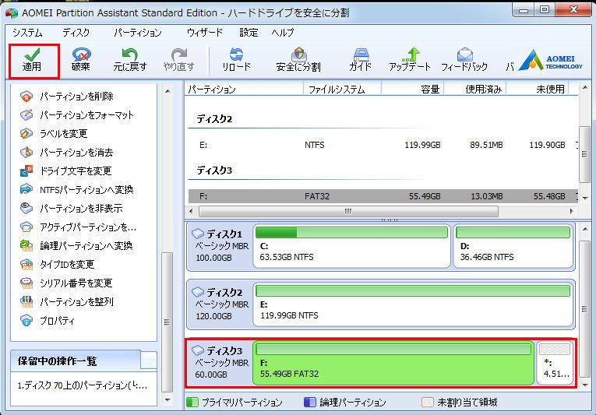Sort by the 容量 column header
Screen dimensions: 596x415
pyautogui.click(x=412, y=90)
